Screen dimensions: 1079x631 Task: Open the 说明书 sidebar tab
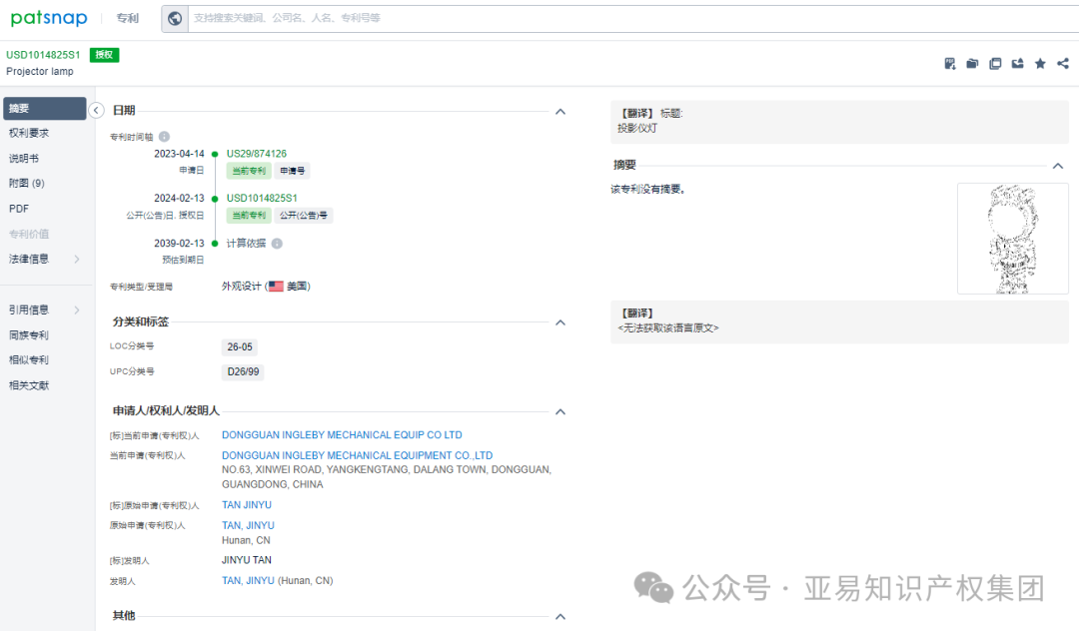23,158
